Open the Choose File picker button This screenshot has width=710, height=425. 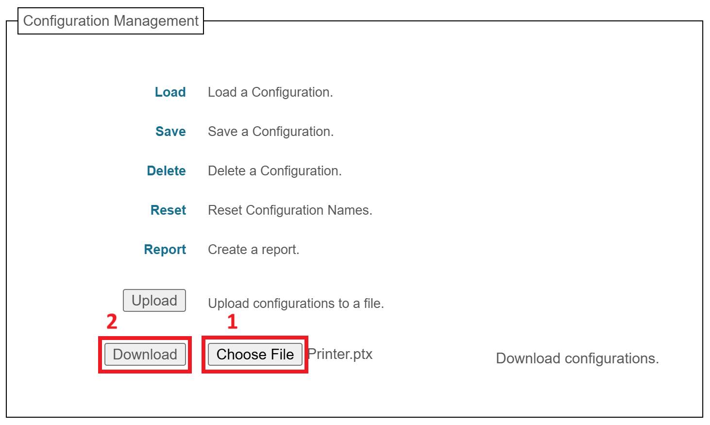[x=255, y=355]
